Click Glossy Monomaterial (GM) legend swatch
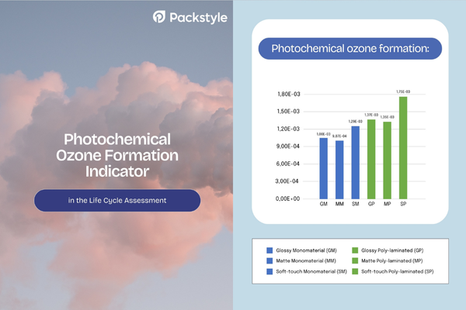The height and width of the screenshot is (310, 466). [x=270, y=251]
